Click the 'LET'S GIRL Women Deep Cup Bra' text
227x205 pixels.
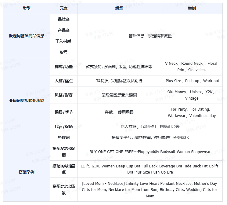click(150, 169)
